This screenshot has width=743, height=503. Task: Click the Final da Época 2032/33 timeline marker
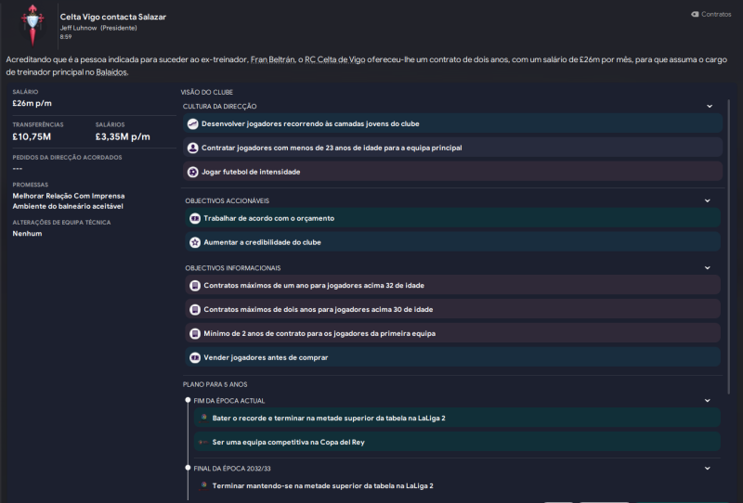point(189,468)
